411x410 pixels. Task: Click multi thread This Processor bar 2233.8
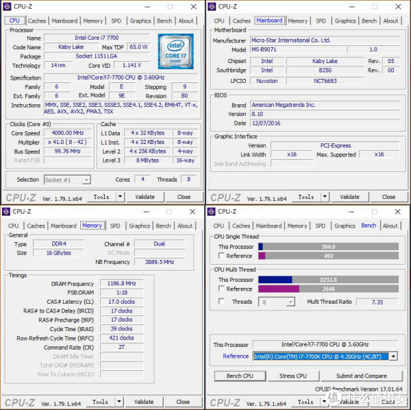[x=328, y=280]
